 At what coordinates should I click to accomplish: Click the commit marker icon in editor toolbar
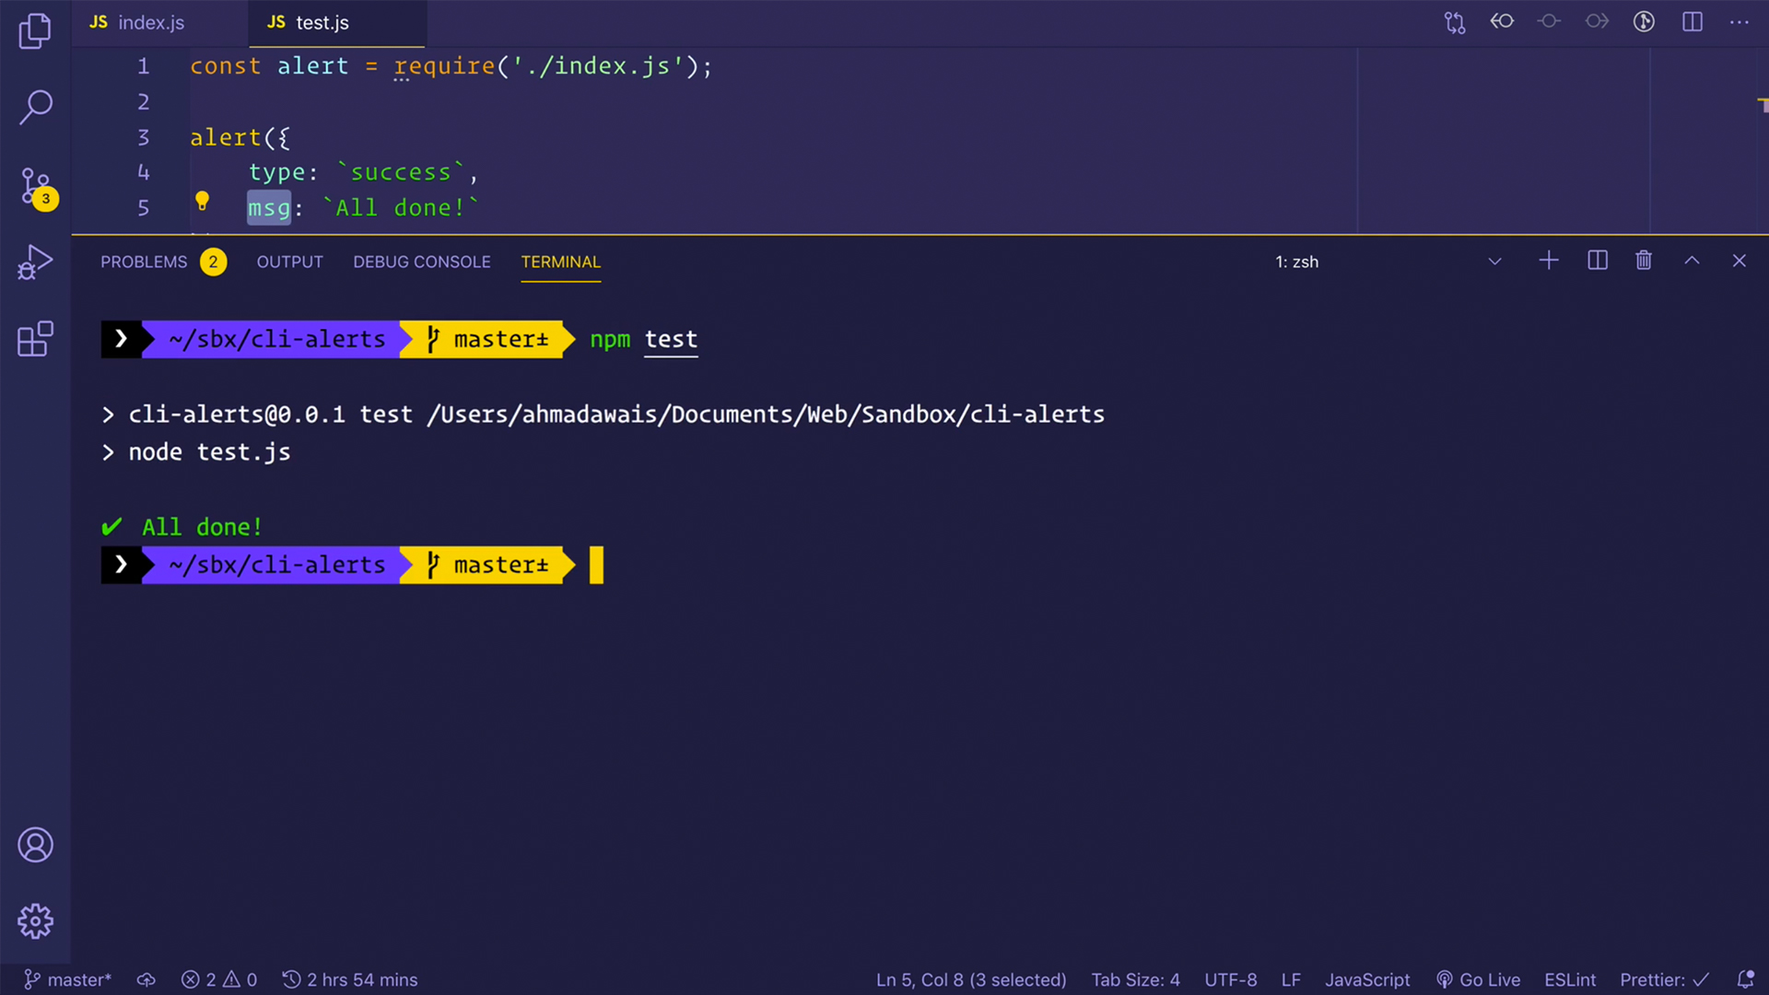1549,21
